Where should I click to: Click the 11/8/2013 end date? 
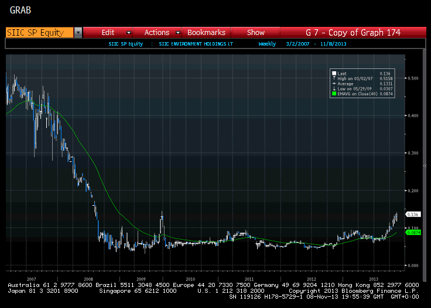pyautogui.click(x=333, y=44)
